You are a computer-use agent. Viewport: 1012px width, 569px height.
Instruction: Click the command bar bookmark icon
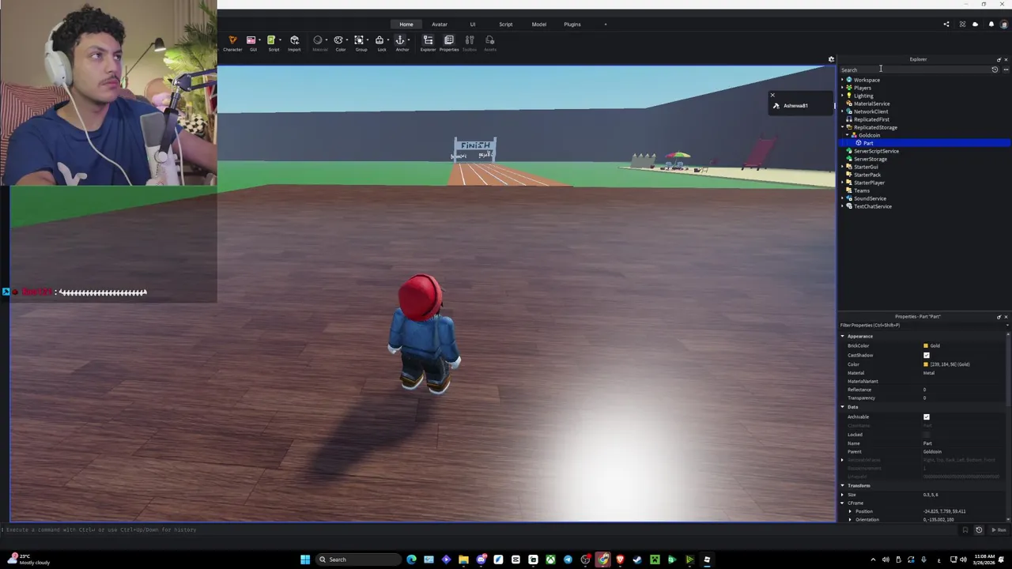(x=965, y=529)
